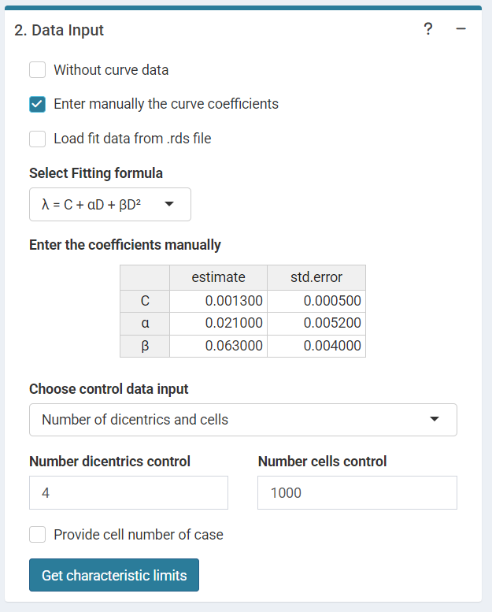Click the estimate column header

click(x=219, y=277)
